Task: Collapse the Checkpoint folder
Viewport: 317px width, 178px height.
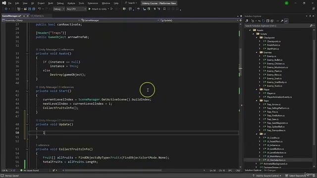Action: tap(257, 38)
